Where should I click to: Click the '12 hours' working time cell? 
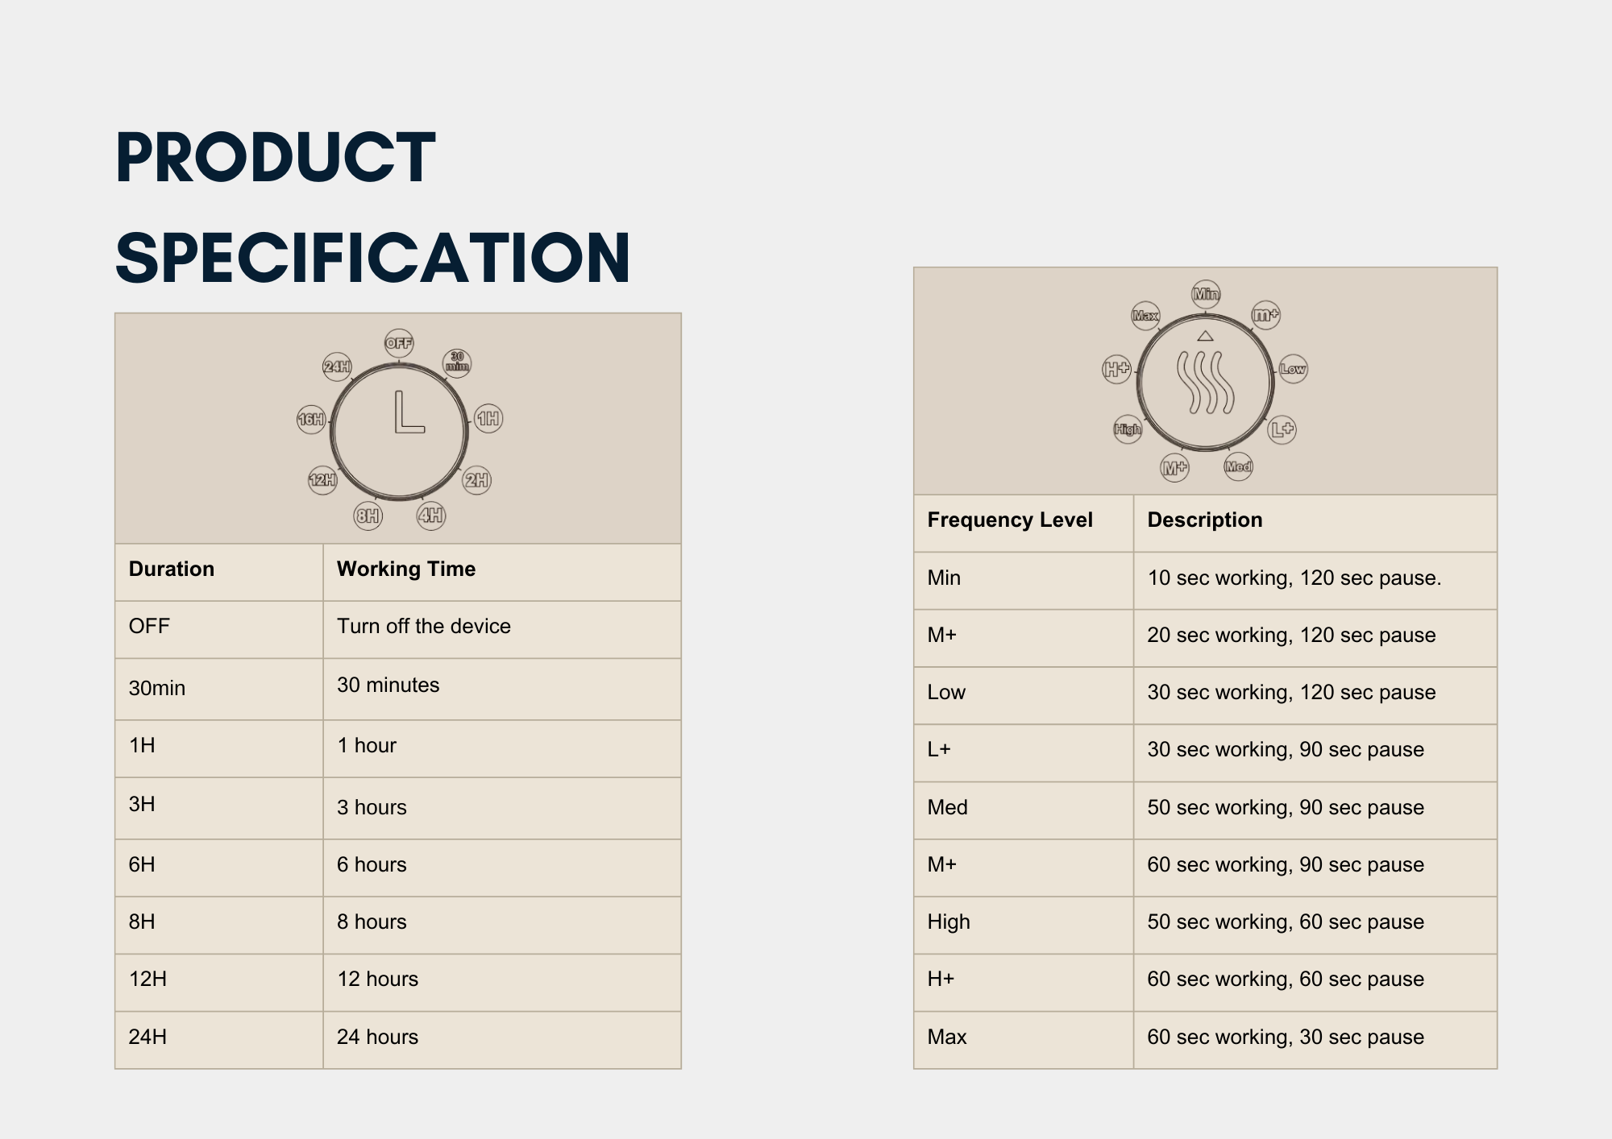[x=378, y=979]
